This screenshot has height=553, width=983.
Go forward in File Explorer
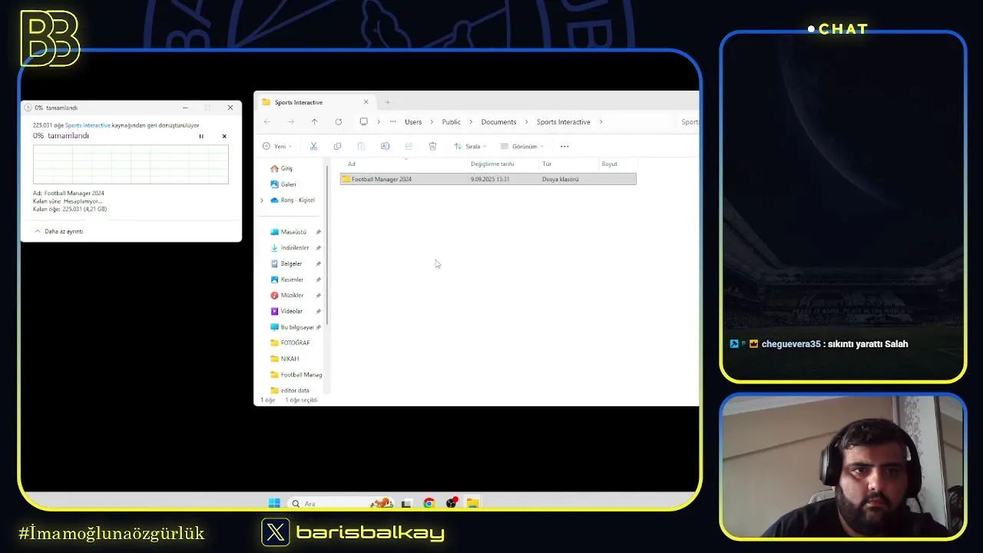point(290,122)
